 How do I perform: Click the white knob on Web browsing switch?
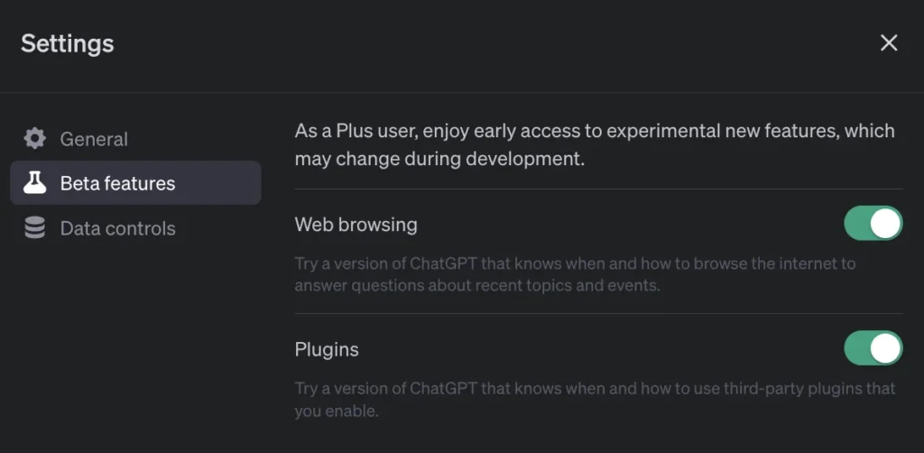pos(886,224)
